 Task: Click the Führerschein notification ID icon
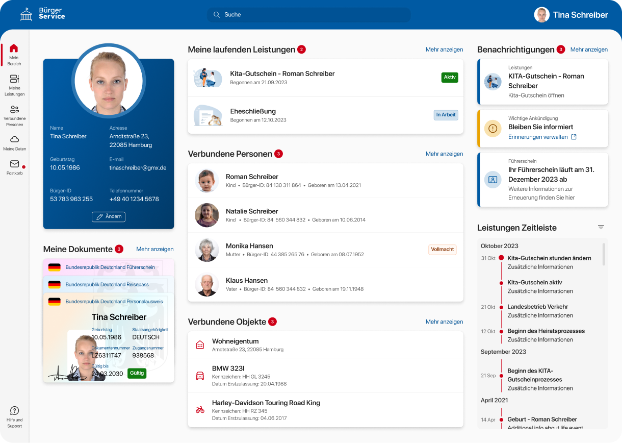[x=493, y=180]
